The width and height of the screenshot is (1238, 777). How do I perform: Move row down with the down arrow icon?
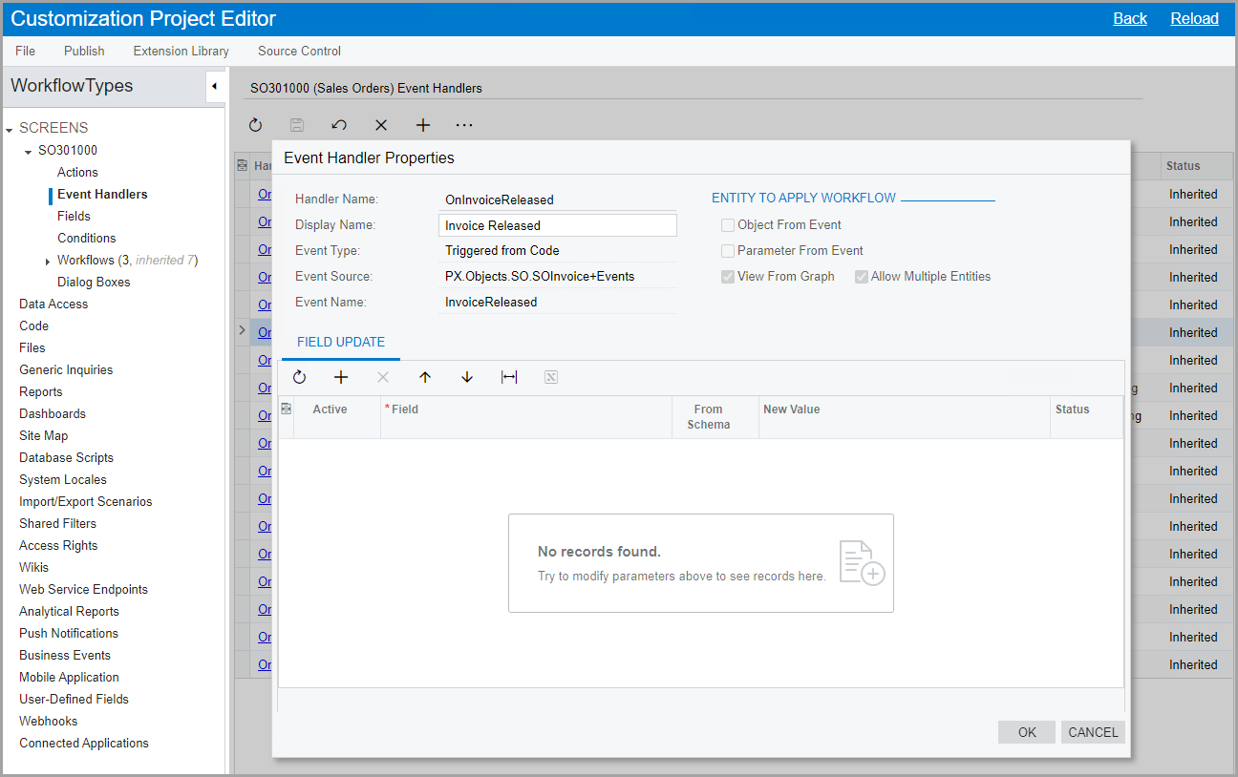[467, 377]
